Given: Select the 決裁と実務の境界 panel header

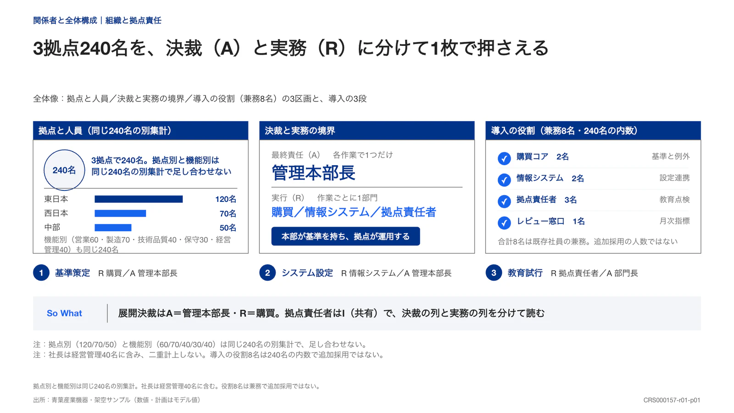Looking at the screenshot, I should click(367, 131).
